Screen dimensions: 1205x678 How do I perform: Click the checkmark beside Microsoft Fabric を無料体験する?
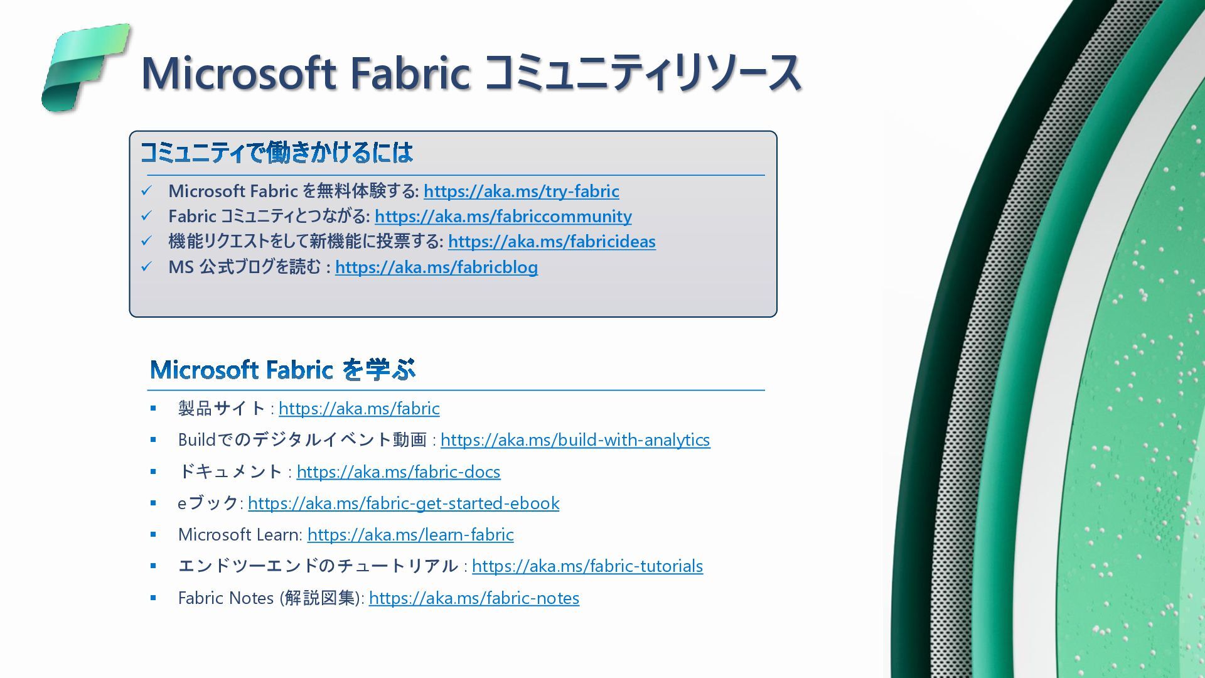pos(146,190)
